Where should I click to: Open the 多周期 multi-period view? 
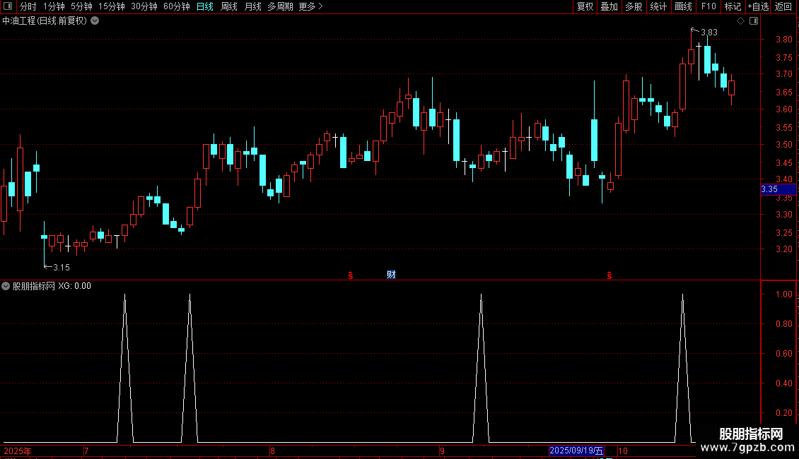click(x=280, y=6)
